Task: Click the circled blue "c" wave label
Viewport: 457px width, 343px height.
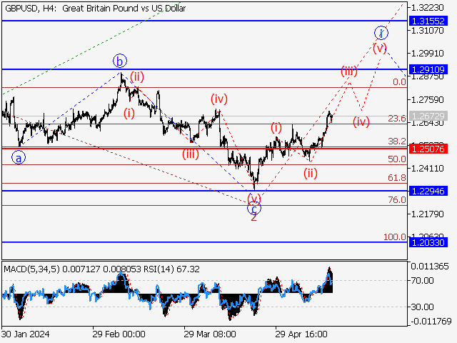Action: (253, 208)
